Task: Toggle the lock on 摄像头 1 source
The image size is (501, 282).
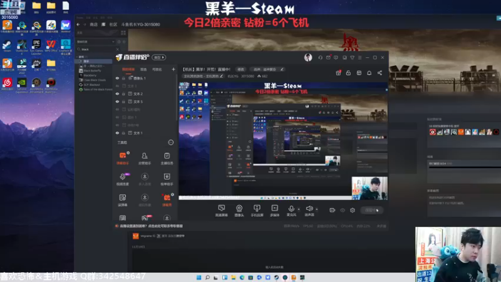Action: (123, 78)
